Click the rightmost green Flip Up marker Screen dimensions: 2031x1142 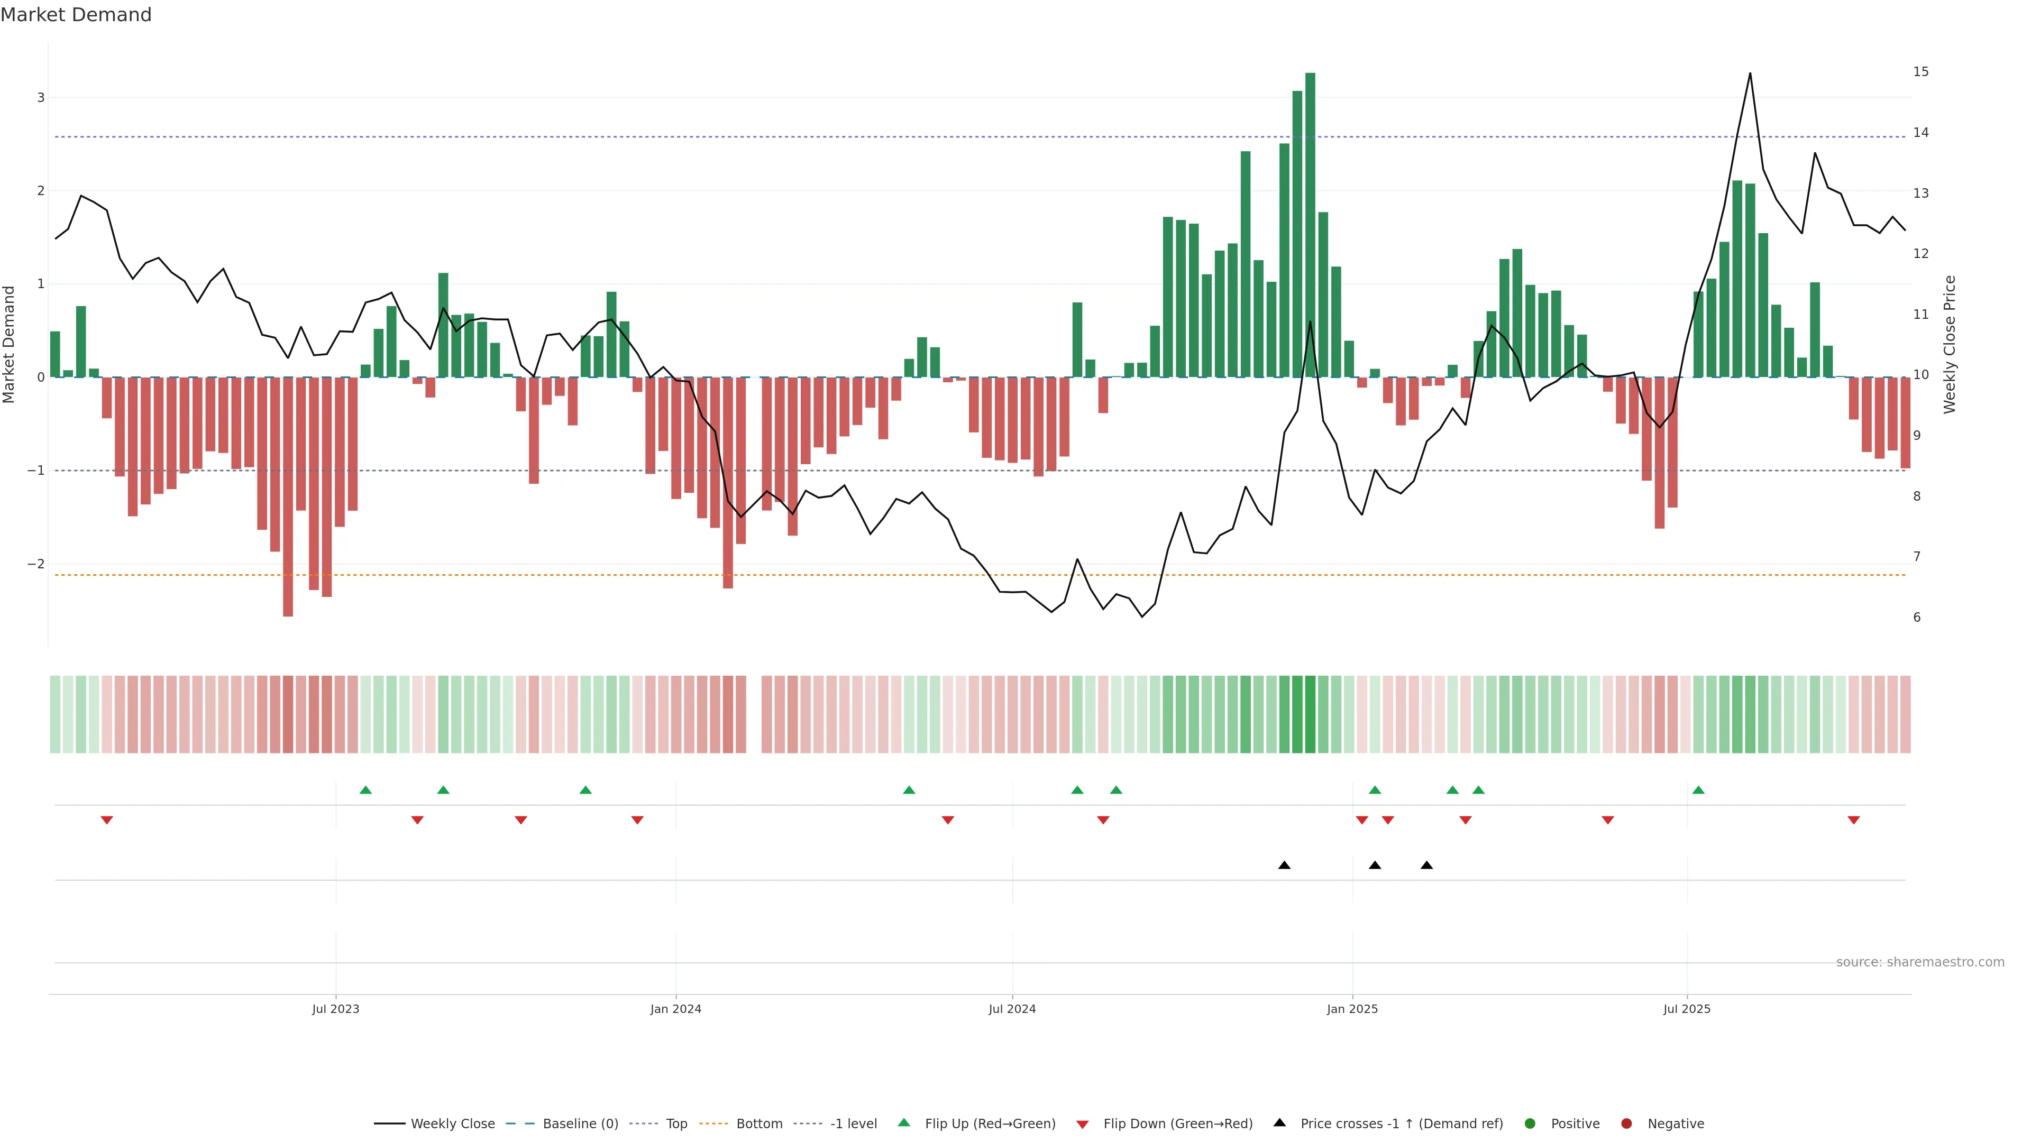tap(1698, 790)
